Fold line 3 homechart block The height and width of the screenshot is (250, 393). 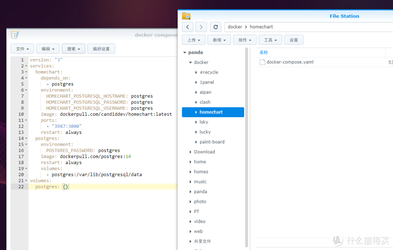tap(26, 72)
